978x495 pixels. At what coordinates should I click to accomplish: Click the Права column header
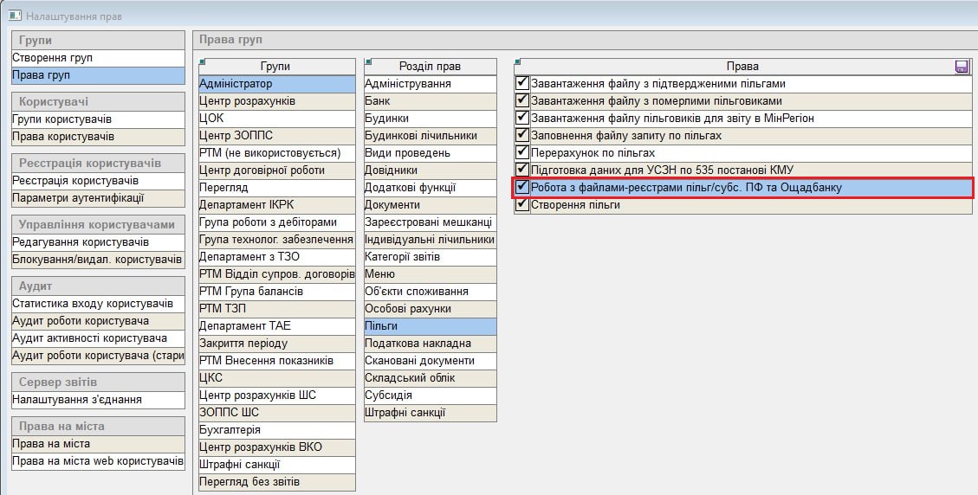click(x=742, y=67)
